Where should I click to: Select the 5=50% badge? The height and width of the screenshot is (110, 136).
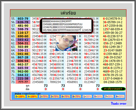(x=98, y=96)
